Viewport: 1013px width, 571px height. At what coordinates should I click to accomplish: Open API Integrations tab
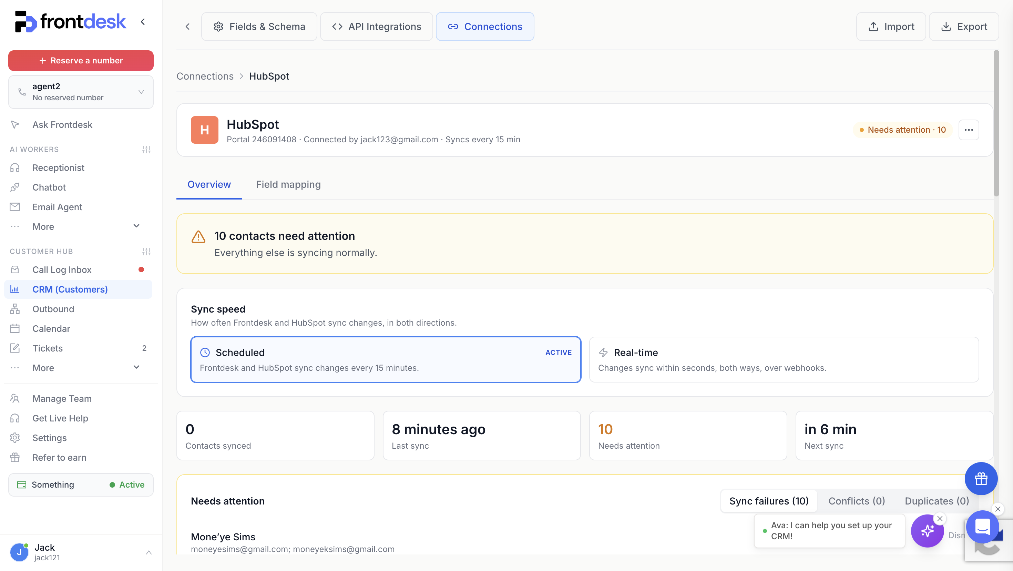pos(376,26)
